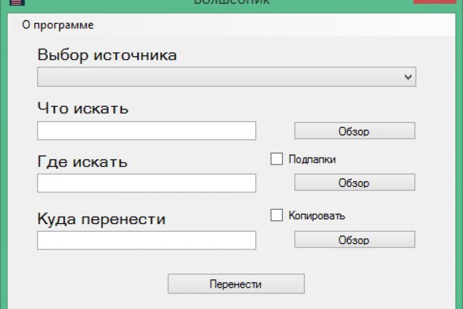
Task: Click the Куда перенести label
Action: 102,219
